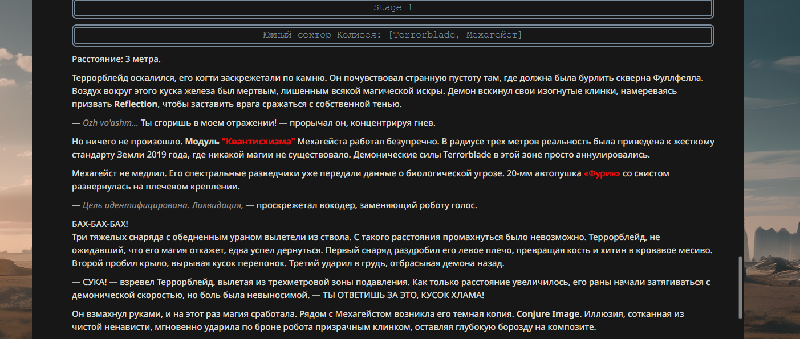Click the sentence 'Но ничего не произошло.'
The image size is (800, 339).
pyautogui.click(x=128, y=142)
